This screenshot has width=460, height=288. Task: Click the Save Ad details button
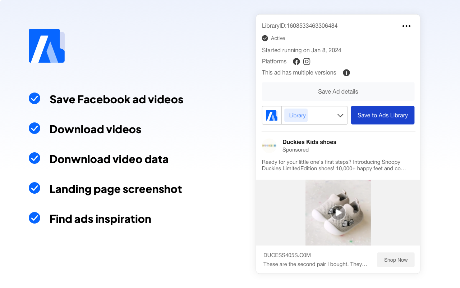click(x=338, y=91)
